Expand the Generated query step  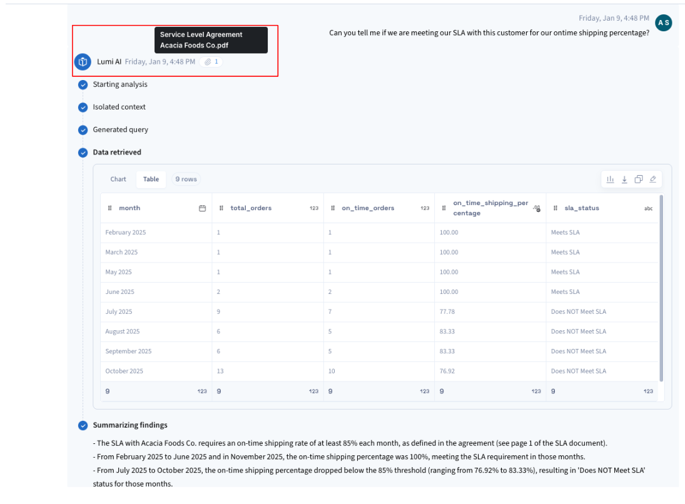(121, 130)
